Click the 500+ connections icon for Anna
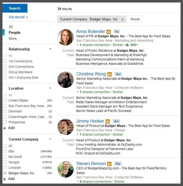Viewport: 183px width, 186px height. (x=127, y=45)
